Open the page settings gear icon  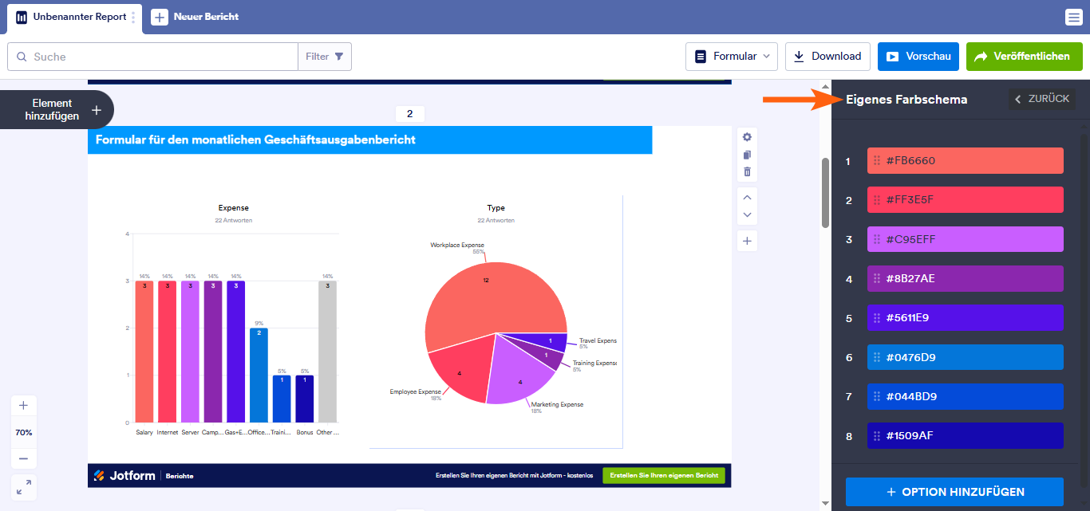[747, 137]
